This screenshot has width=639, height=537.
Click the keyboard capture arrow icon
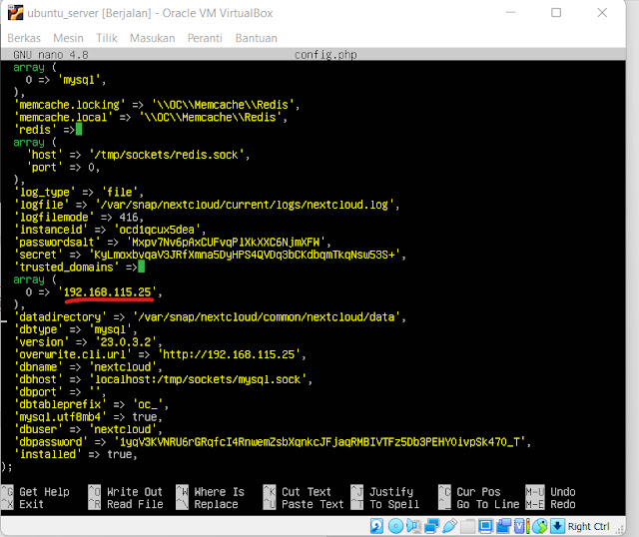click(557, 526)
